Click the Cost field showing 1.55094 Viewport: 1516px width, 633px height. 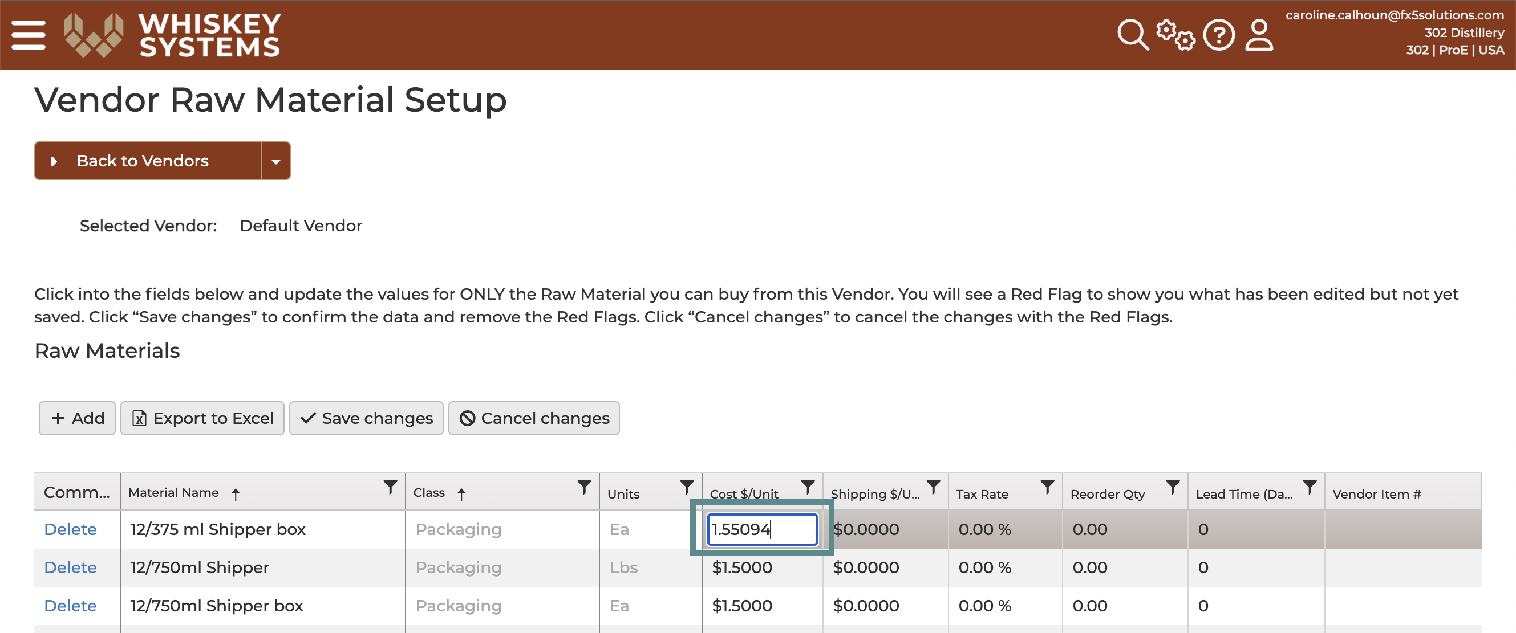[x=762, y=529]
